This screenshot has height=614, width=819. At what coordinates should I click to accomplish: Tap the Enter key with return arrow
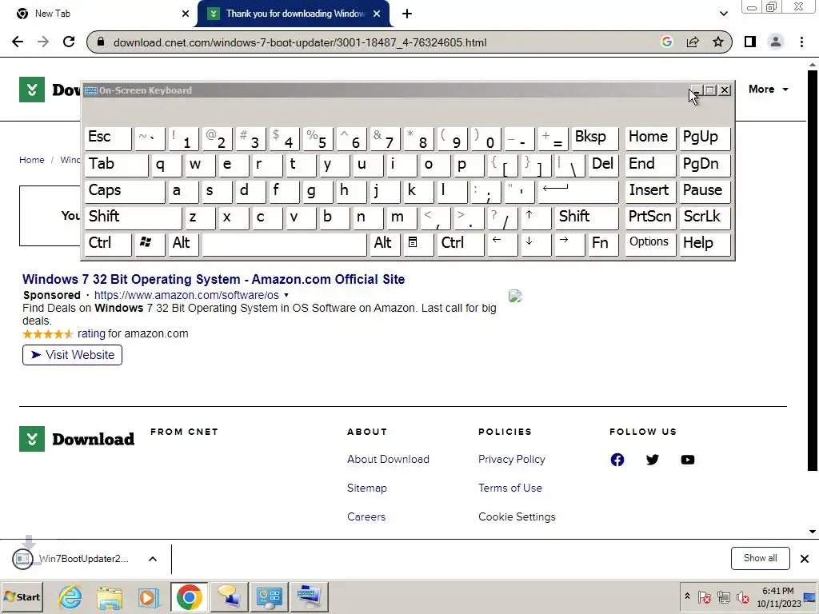577,191
